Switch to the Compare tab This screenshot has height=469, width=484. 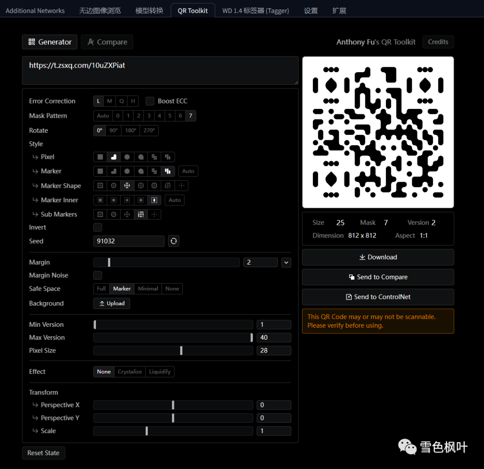[107, 42]
